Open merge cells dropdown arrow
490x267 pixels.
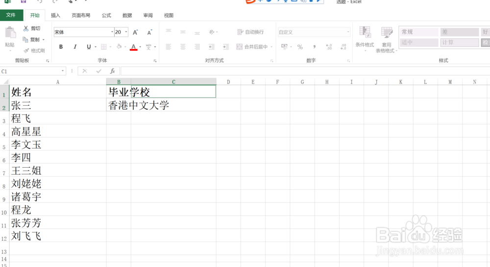tap(271, 47)
